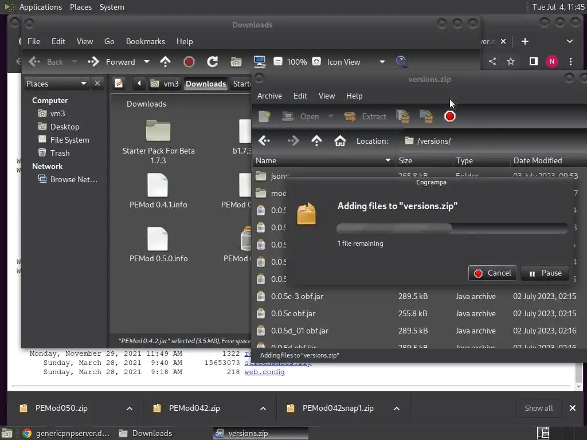Viewport: 587px width, 440px height.
Task: Open Chrome side panel icon
Action: pos(534,61)
